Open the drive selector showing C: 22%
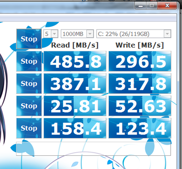182x169 pixels. click(x=134, y=34)
